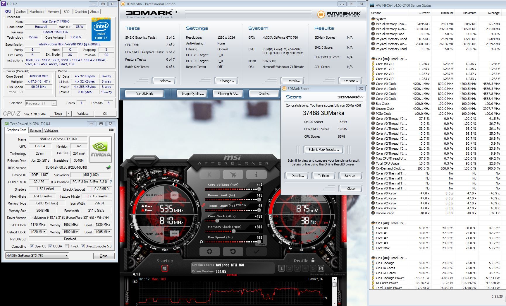The image size is (506, 306).
Task: Open the Sensors tab in GPU-Z
Action: pyautogui.click(x=35, y=131)
